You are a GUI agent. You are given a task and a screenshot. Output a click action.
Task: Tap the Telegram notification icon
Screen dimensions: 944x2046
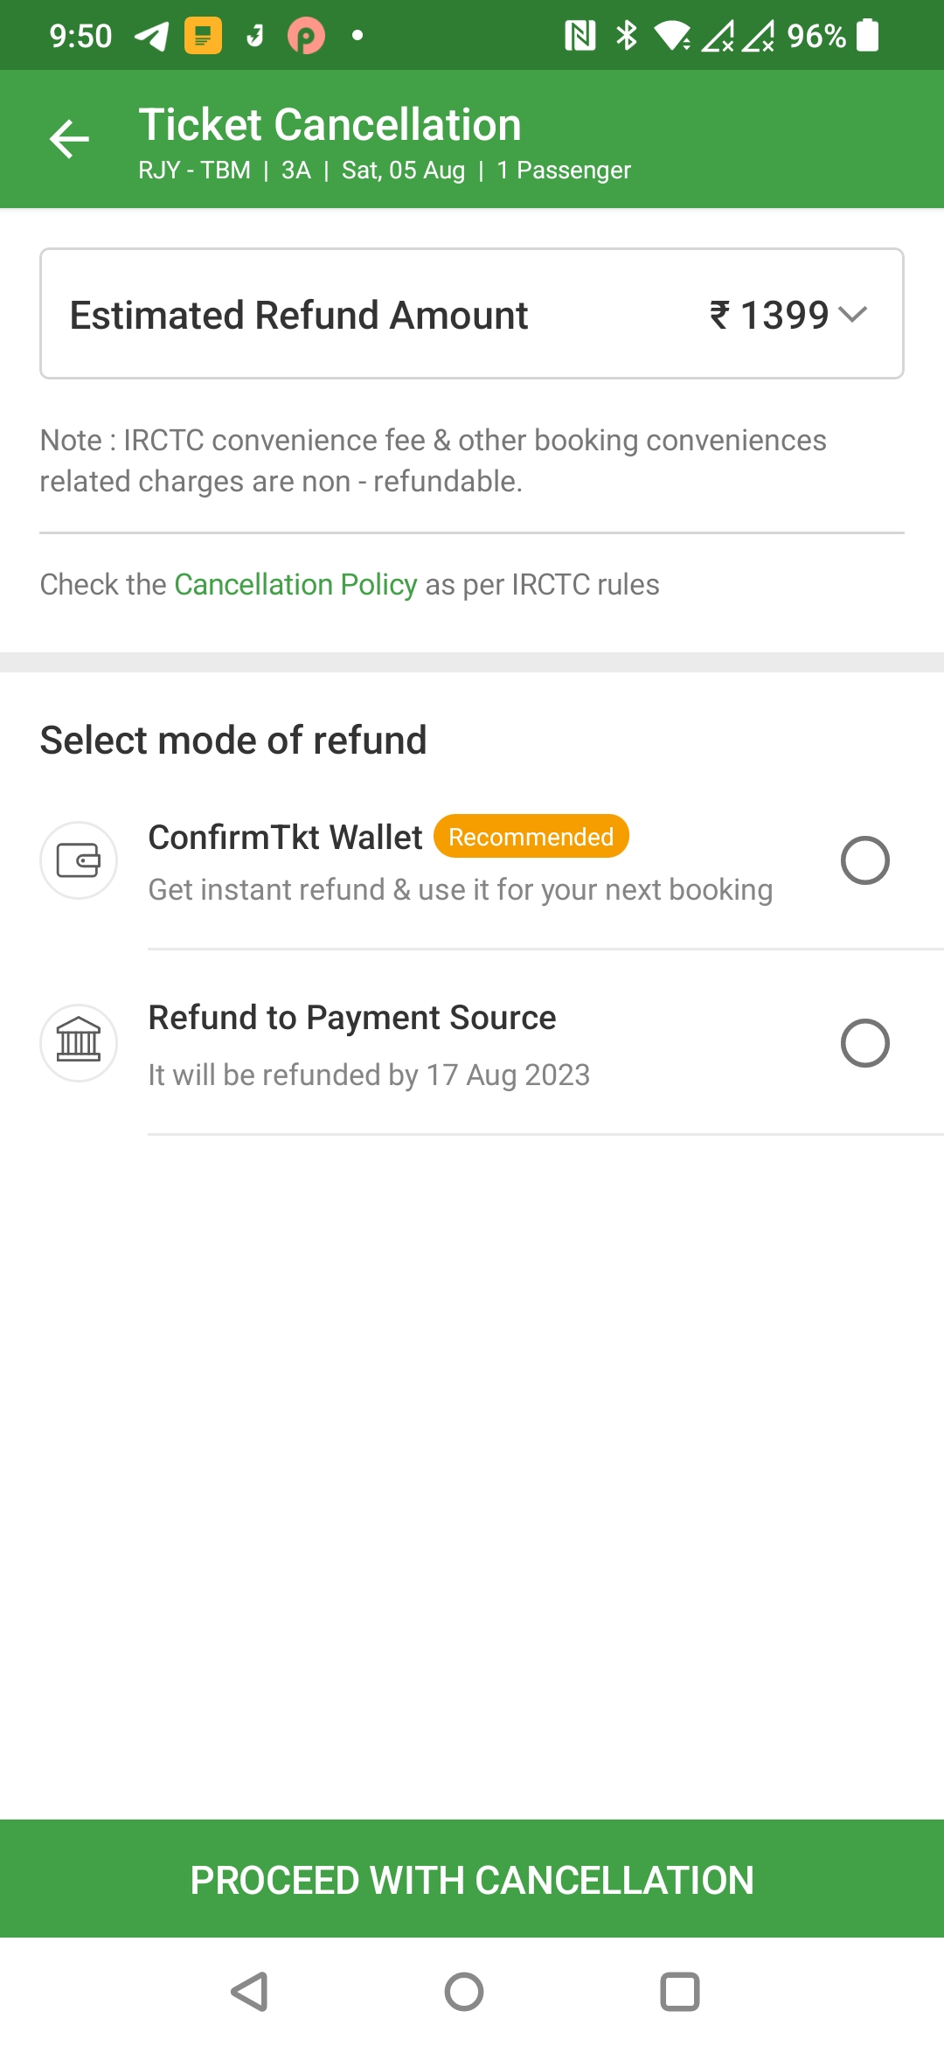pos(151,36)
